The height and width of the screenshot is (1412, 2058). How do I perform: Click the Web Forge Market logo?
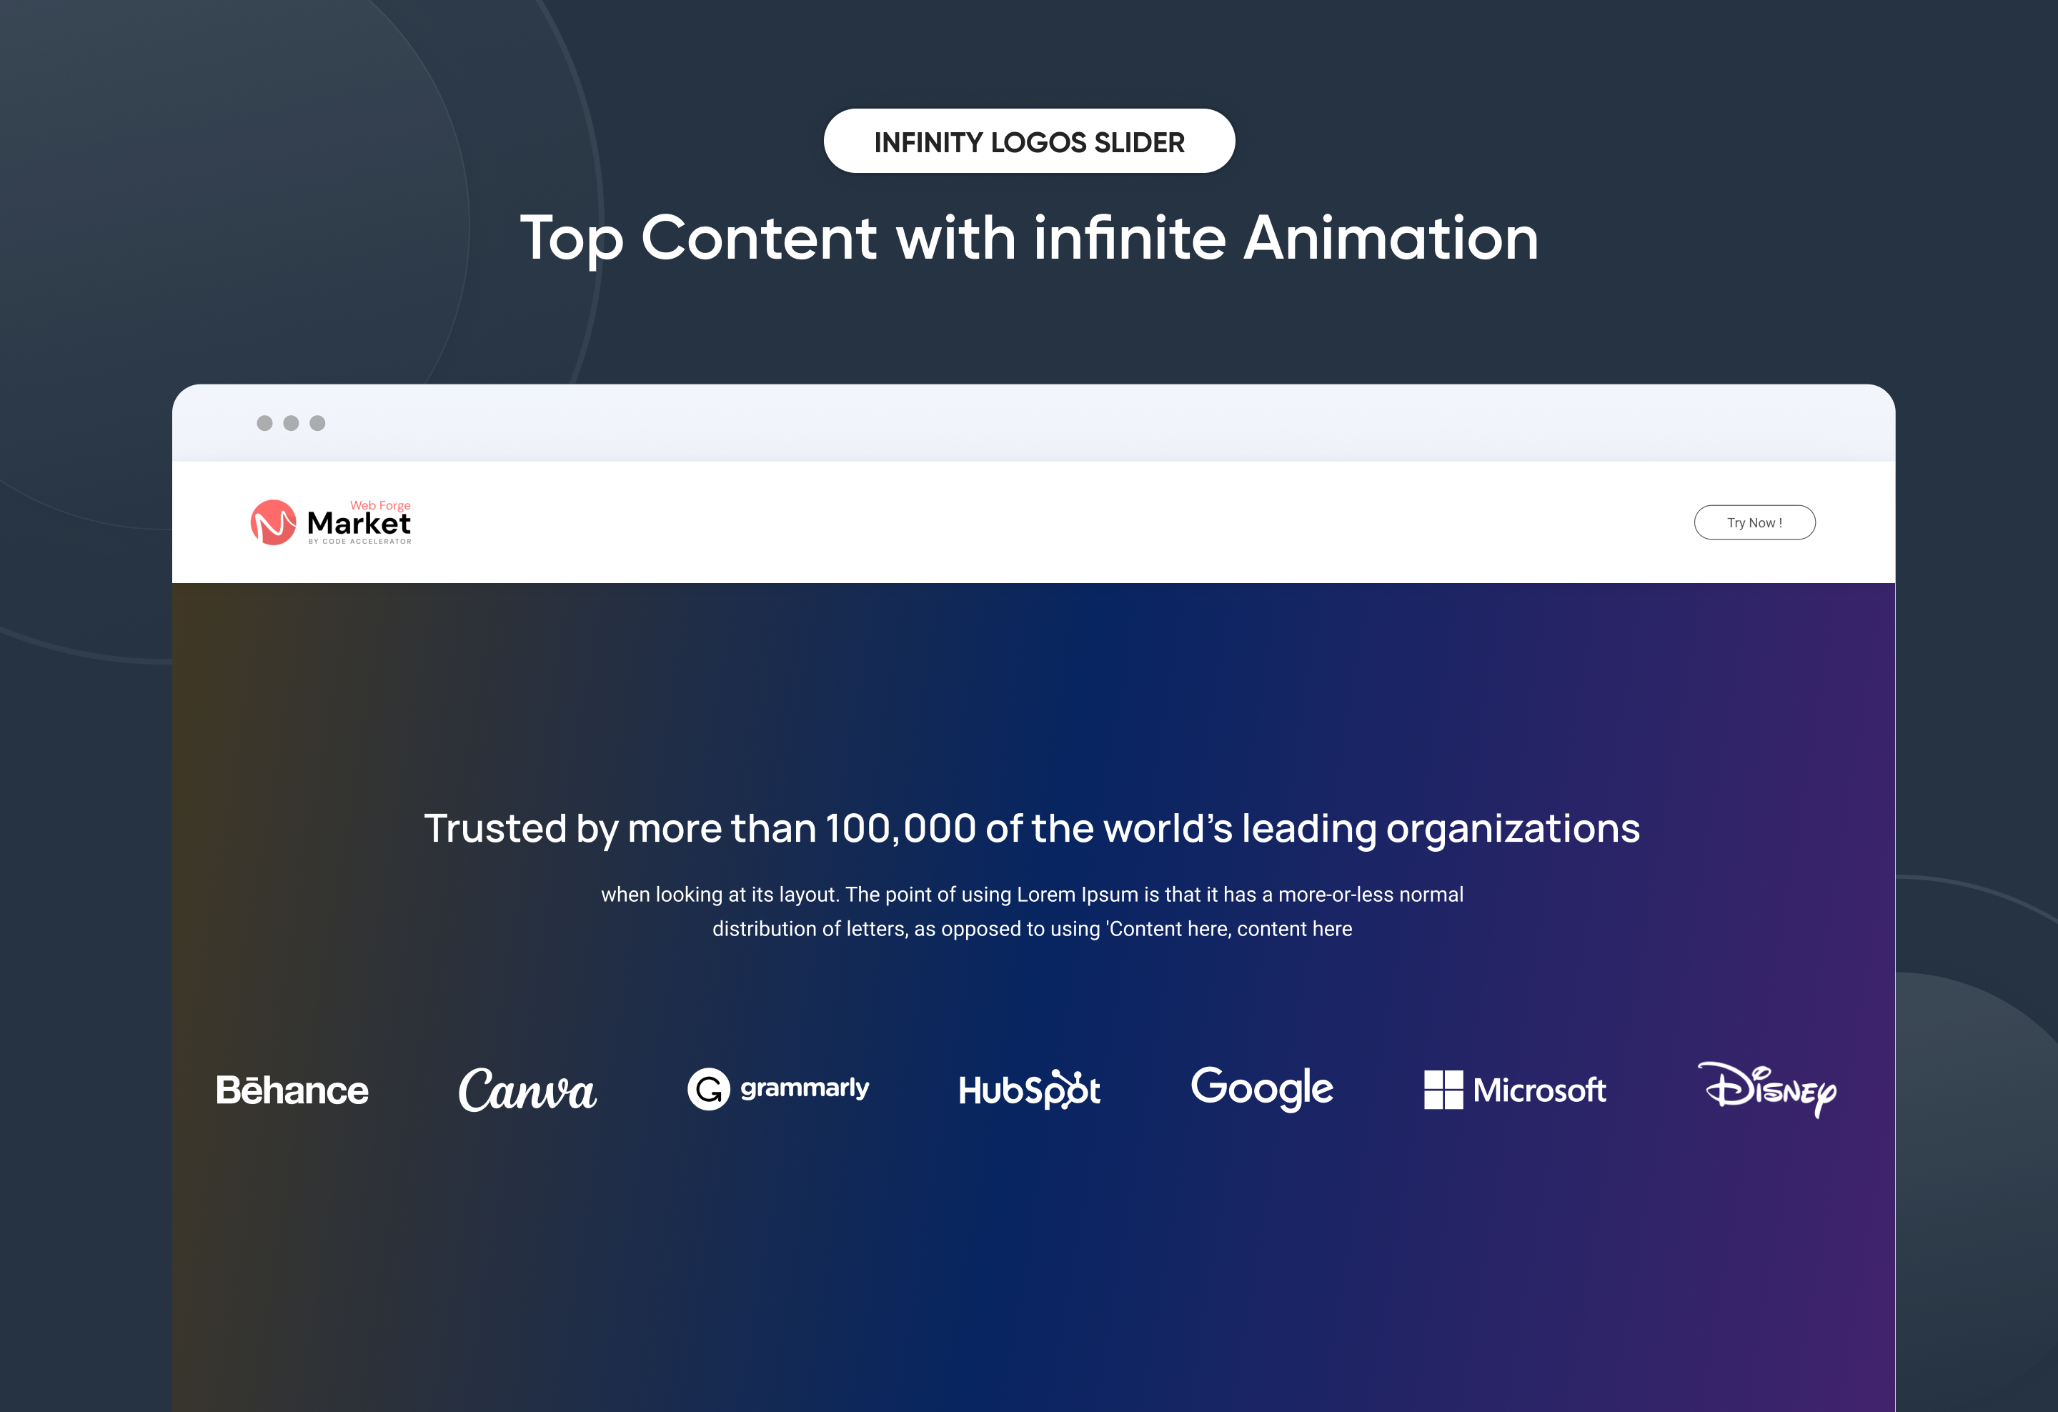[332, 523]
